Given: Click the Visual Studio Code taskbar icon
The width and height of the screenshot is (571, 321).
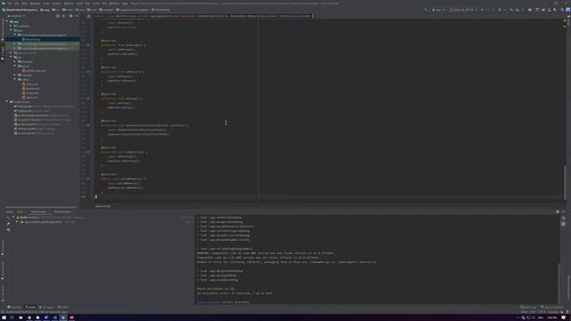Looking at the screenshot, I should coord(54,317).
